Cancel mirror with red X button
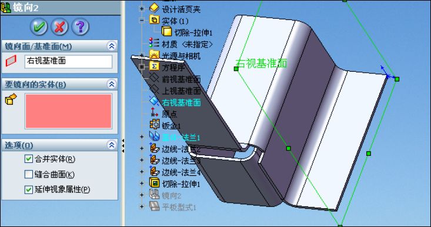The height and width of the screenshot is (227, 431). (59, 26)
